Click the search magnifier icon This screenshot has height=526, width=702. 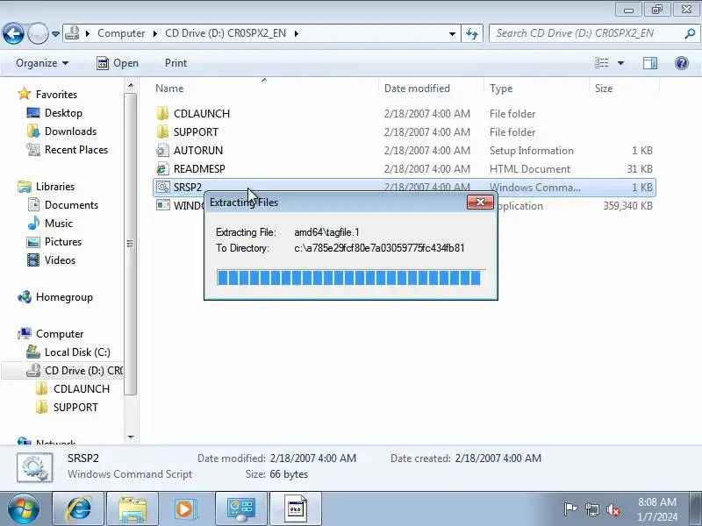pyautogui.click(x=690, y=33)
